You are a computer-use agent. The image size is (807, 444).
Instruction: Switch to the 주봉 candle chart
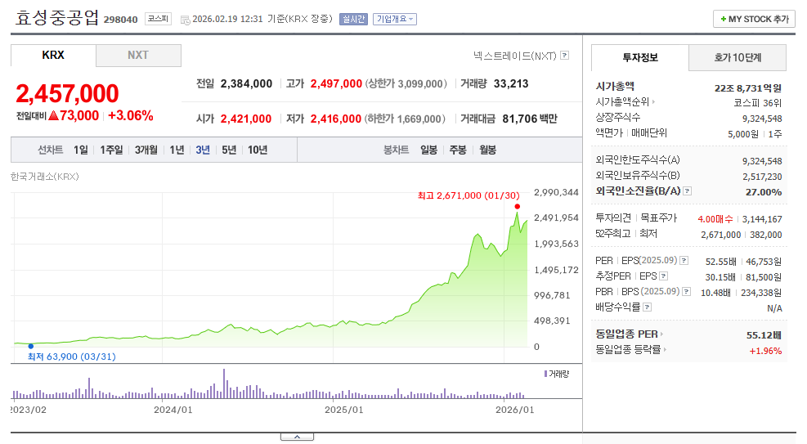[x=458, y=150]
